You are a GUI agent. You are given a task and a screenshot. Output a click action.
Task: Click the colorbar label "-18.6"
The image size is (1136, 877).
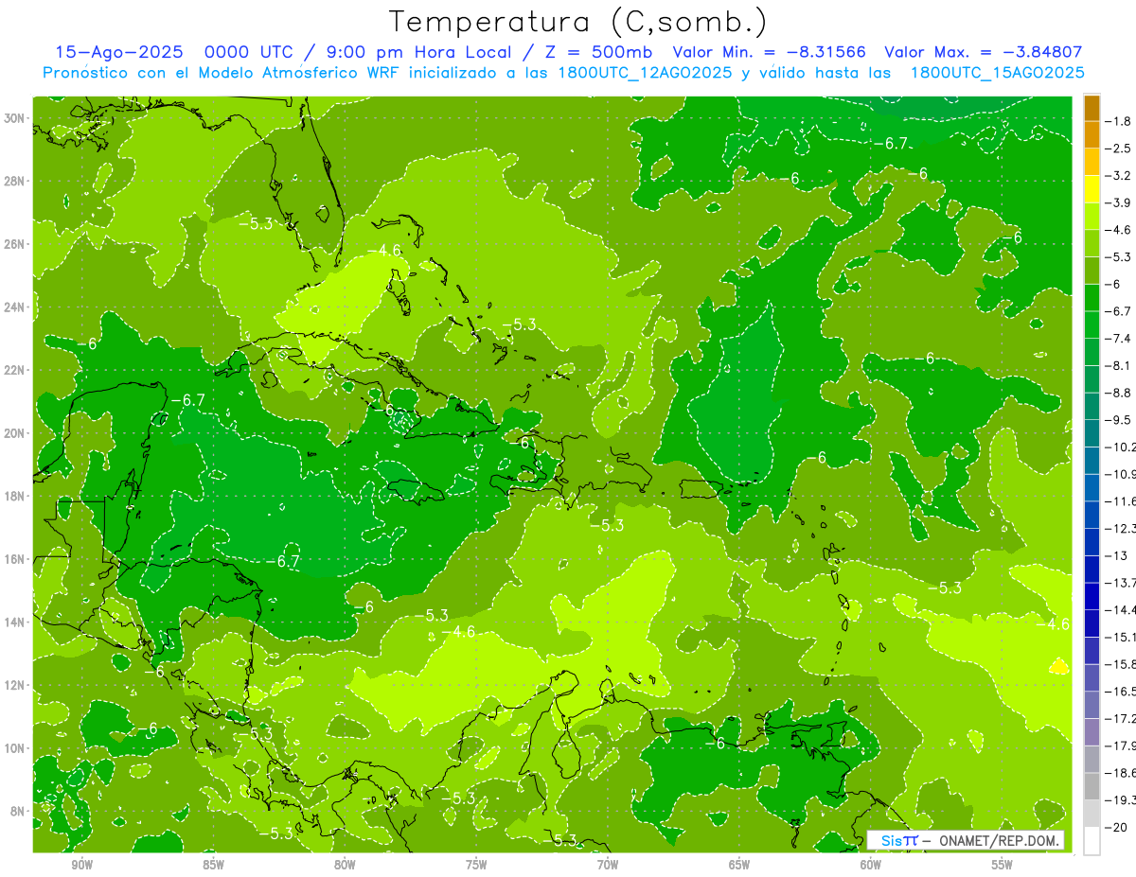coord(1121,773)
